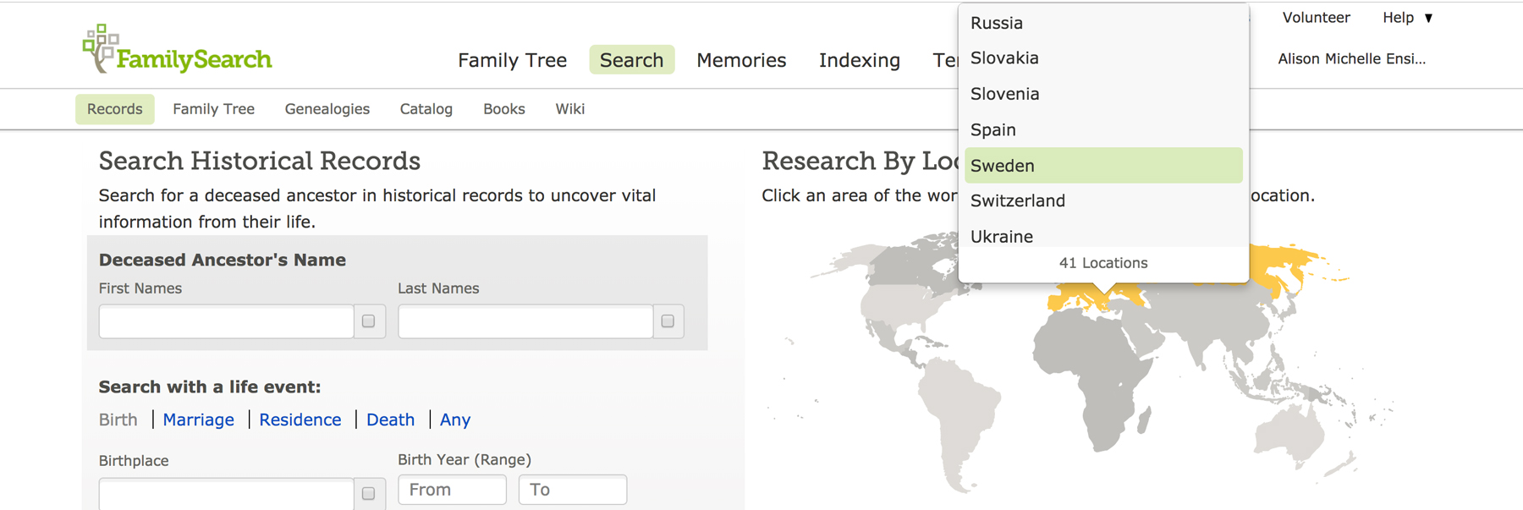Image resolution: width=1523 pixels, height=510 pixels.
Task: Choose the Birth life event
Action: point(118,420)
